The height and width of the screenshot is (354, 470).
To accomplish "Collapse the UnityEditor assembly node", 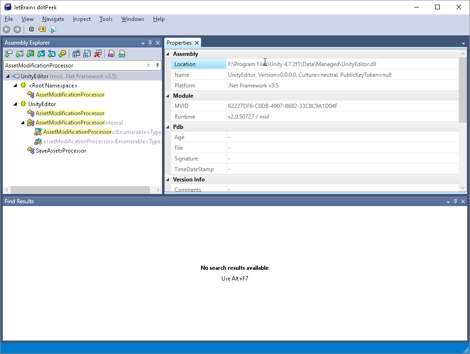I will pos(8,76).
